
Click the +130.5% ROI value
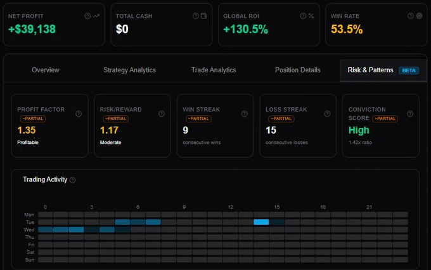(x=245, y=29)
